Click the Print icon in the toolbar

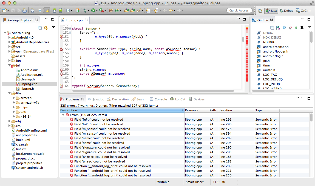25,11
